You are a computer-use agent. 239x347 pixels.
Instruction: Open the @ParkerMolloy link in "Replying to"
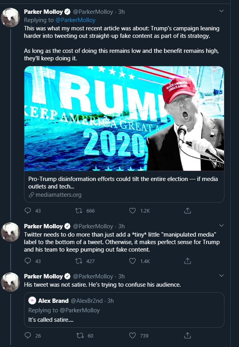(75, 20)
